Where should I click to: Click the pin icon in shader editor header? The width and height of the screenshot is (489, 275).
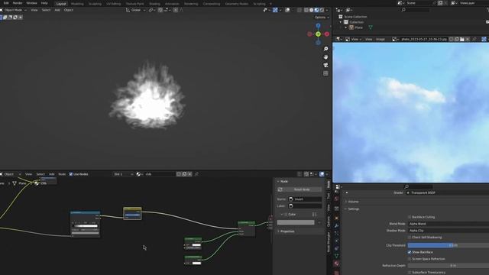196,174
